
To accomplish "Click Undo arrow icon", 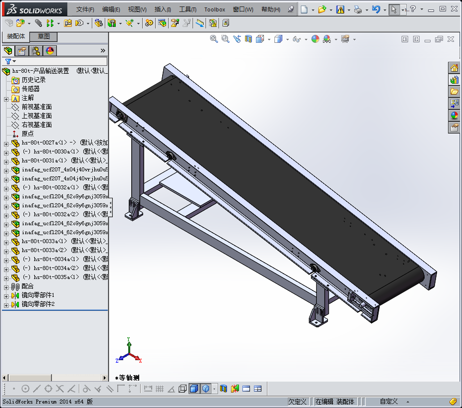I will pos(376,9).
